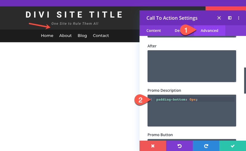Image resolution: width=246 pixels, height=151 pixels.
Task: Switch to the Content tab
Action: point(153,30)
